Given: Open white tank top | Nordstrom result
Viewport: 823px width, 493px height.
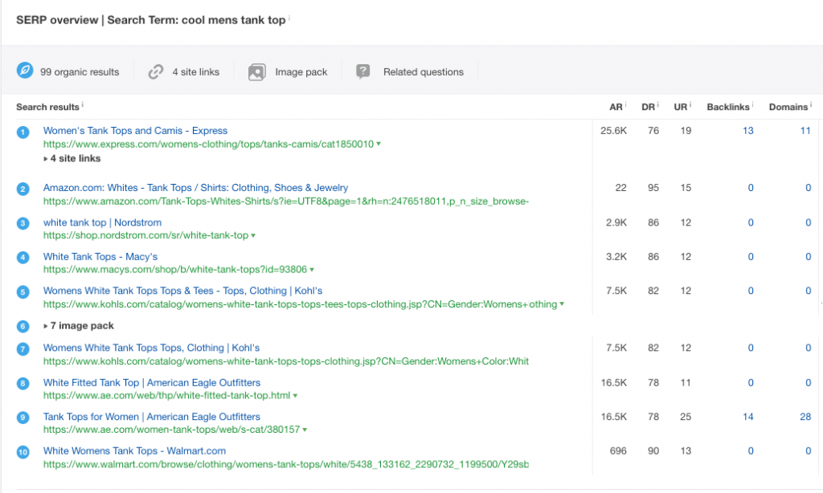Looking at the screenshot, I should 102,222.
